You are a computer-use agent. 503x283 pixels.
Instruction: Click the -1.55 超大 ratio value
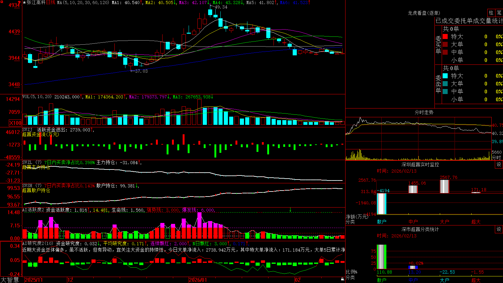coord(477,272)
